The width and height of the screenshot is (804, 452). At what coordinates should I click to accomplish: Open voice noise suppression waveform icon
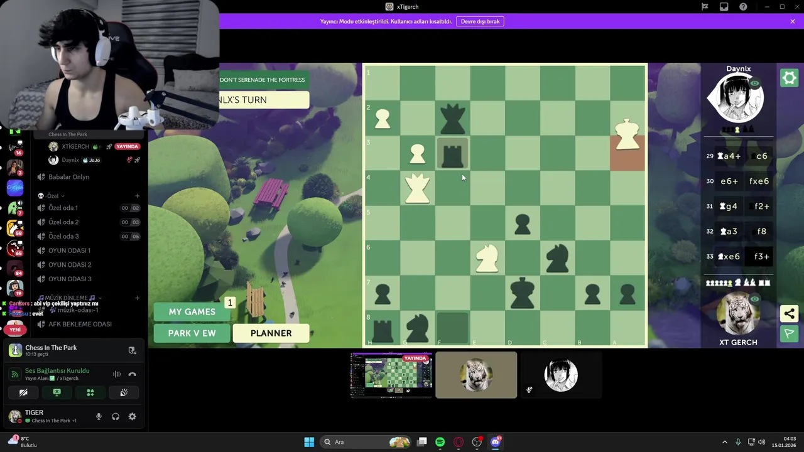pos(117,374)
